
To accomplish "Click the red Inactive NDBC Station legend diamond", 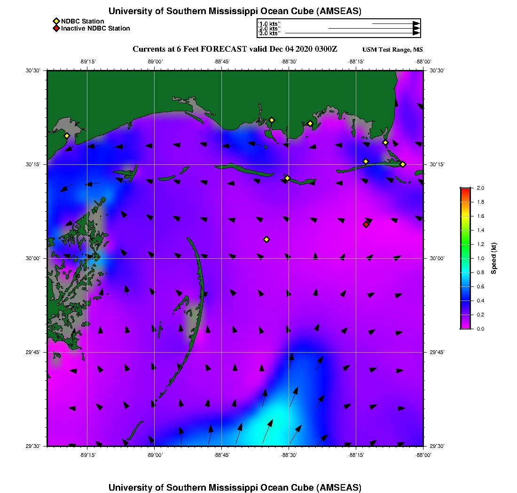I will coord(56,29).
